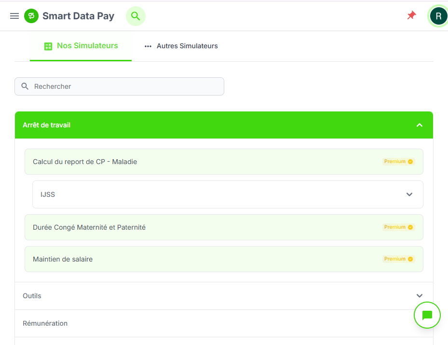448x345 pixels.
Task: Switch to the Autres Simulateurs tab
Action: tap(187, 46)
